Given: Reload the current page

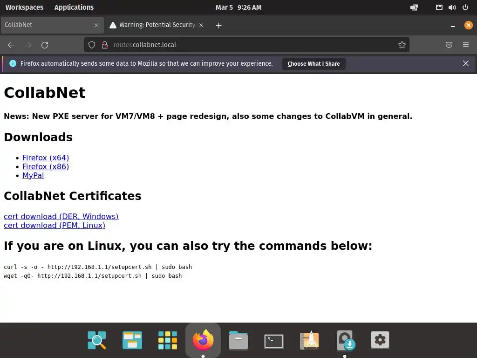Looking at the screenshot, I should click(x=45, y=45).
